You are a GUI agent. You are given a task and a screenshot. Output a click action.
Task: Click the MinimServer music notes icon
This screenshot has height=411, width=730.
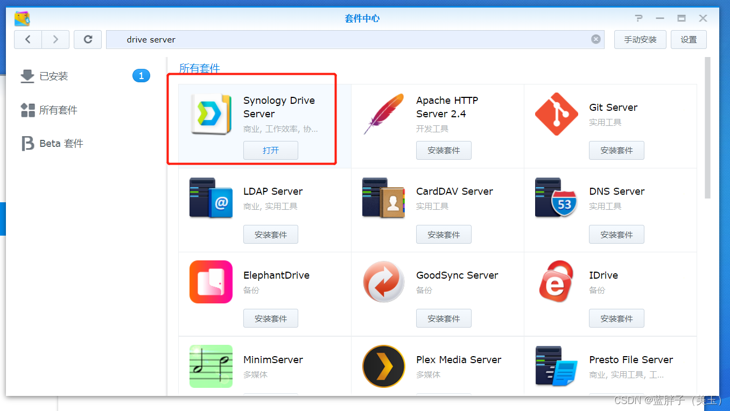tap(211, 366)
